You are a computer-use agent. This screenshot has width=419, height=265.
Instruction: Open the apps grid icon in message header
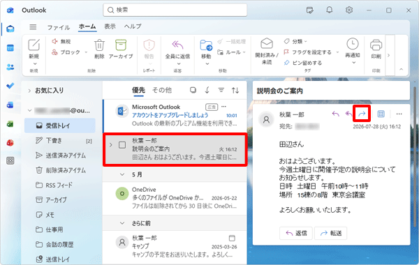coord(381,114)
